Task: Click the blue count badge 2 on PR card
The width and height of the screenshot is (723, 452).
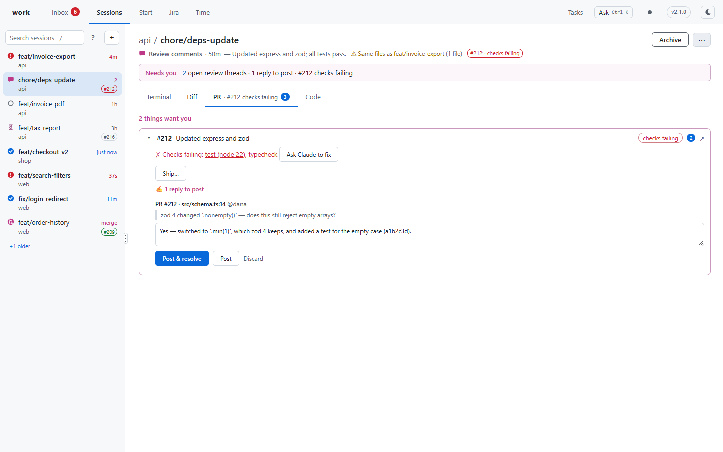Action: 691,138
